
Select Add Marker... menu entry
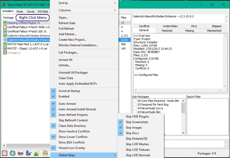tap(84, 34)
